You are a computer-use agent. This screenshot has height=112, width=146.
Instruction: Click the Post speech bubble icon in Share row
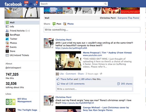54,24
